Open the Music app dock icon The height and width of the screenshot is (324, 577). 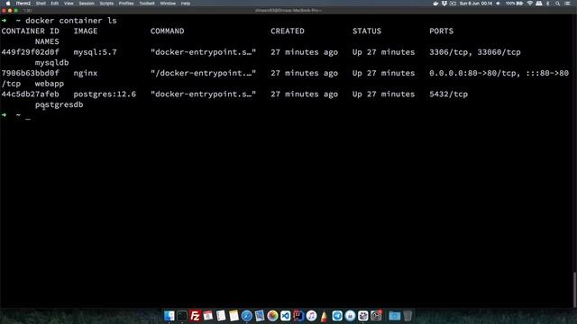pos(311,316)
